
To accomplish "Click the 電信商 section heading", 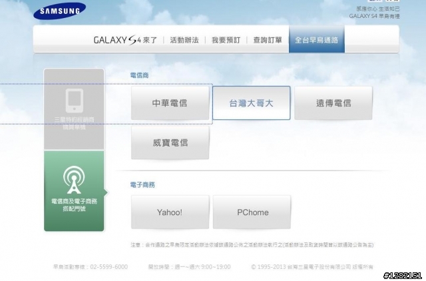I will pos(139,75).
